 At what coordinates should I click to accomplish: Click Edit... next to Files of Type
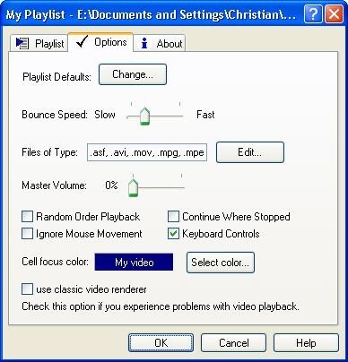coord(250,152)
